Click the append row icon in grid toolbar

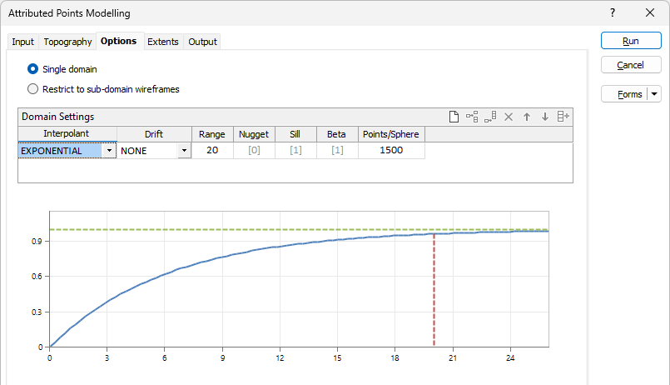pos(490,117)
